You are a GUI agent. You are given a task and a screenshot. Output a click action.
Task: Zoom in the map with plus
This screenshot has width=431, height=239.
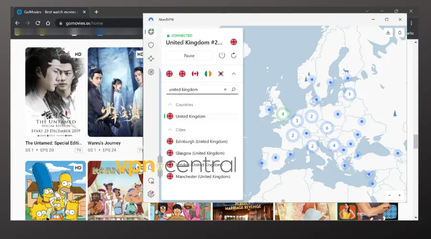tap(399, 195)
